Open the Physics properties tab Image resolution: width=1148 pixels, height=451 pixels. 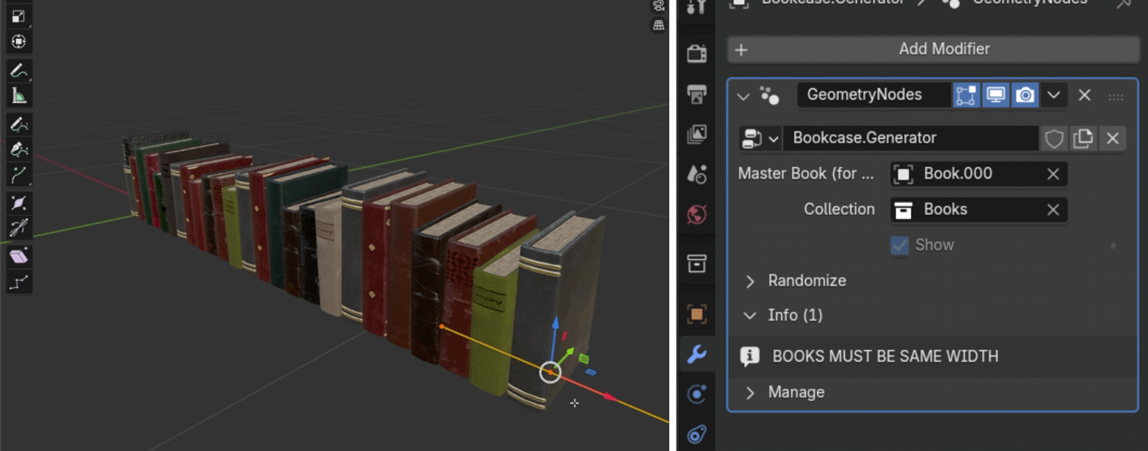[x=697, y=394]
